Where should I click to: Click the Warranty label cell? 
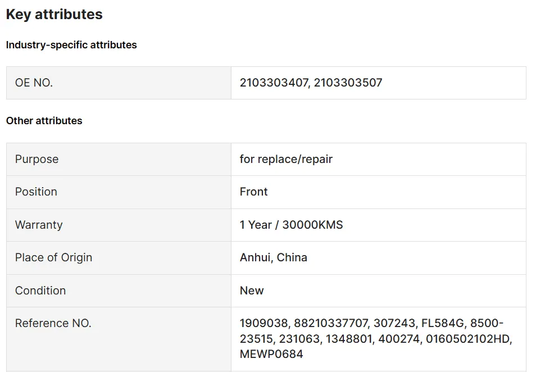click(x=39, y=225)
